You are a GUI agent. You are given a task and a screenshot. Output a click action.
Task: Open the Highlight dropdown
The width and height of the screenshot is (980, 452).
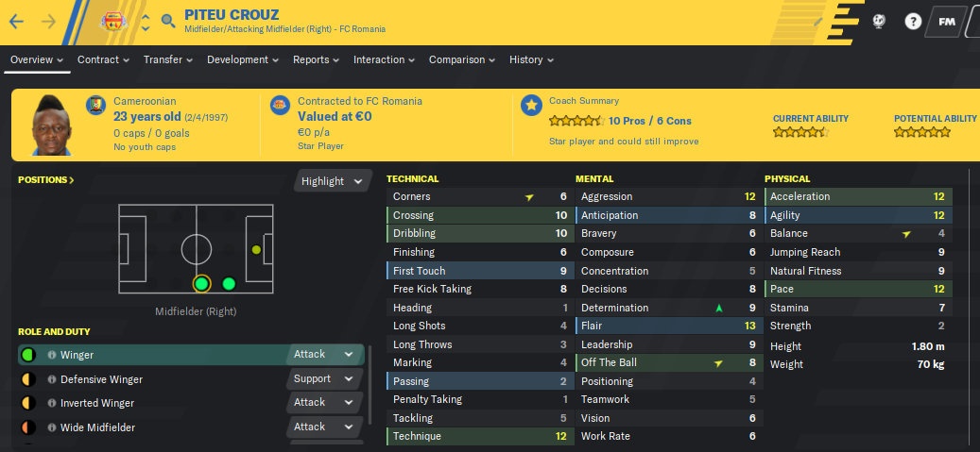coord(332,181)
